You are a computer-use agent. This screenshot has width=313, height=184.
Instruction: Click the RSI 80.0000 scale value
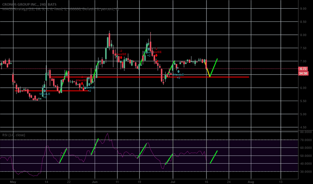(x=306, y=132)
